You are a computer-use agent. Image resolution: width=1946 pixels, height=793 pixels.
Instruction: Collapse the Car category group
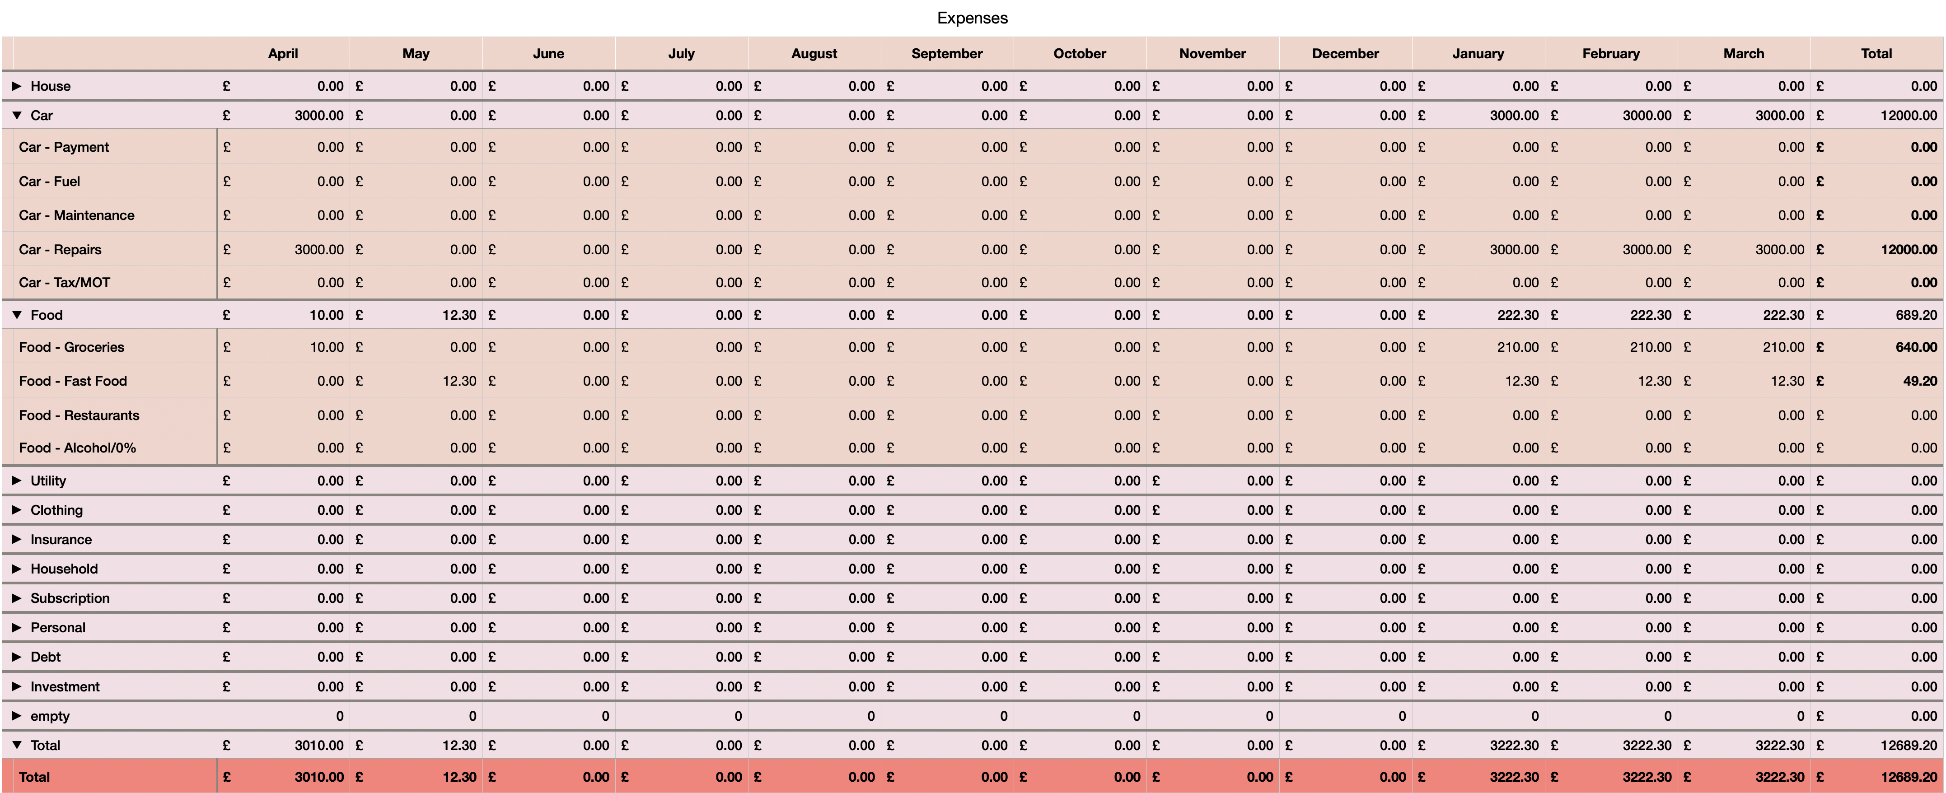click(17, 116)
